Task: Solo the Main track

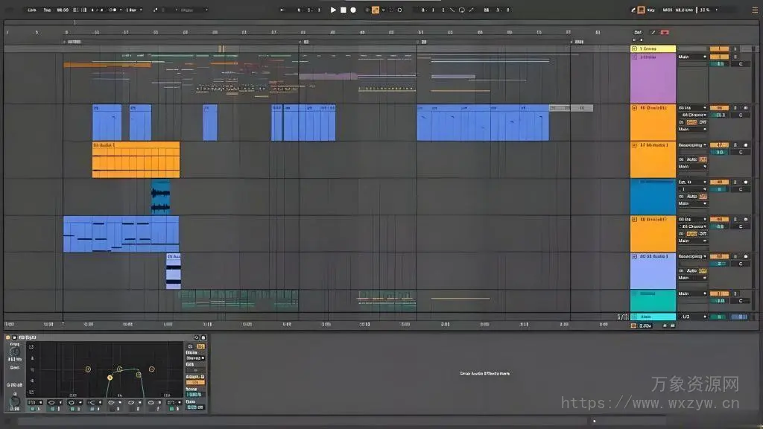Action: tap(736, 316)
